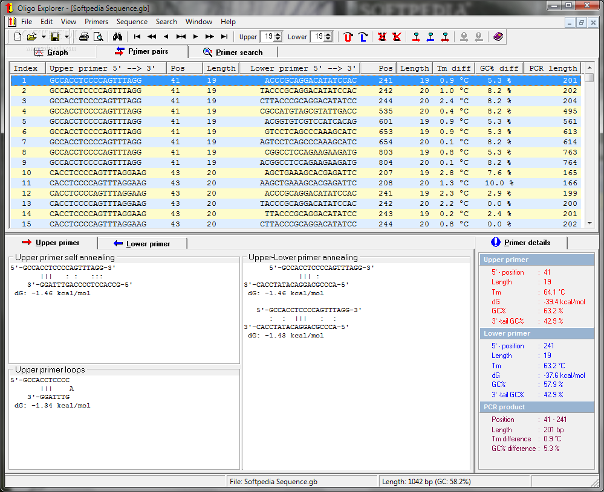This screenshot has height=492, width=604.
Task: Select the Upper primer tab
Action: pyautogui.click(x=51, y=242)
